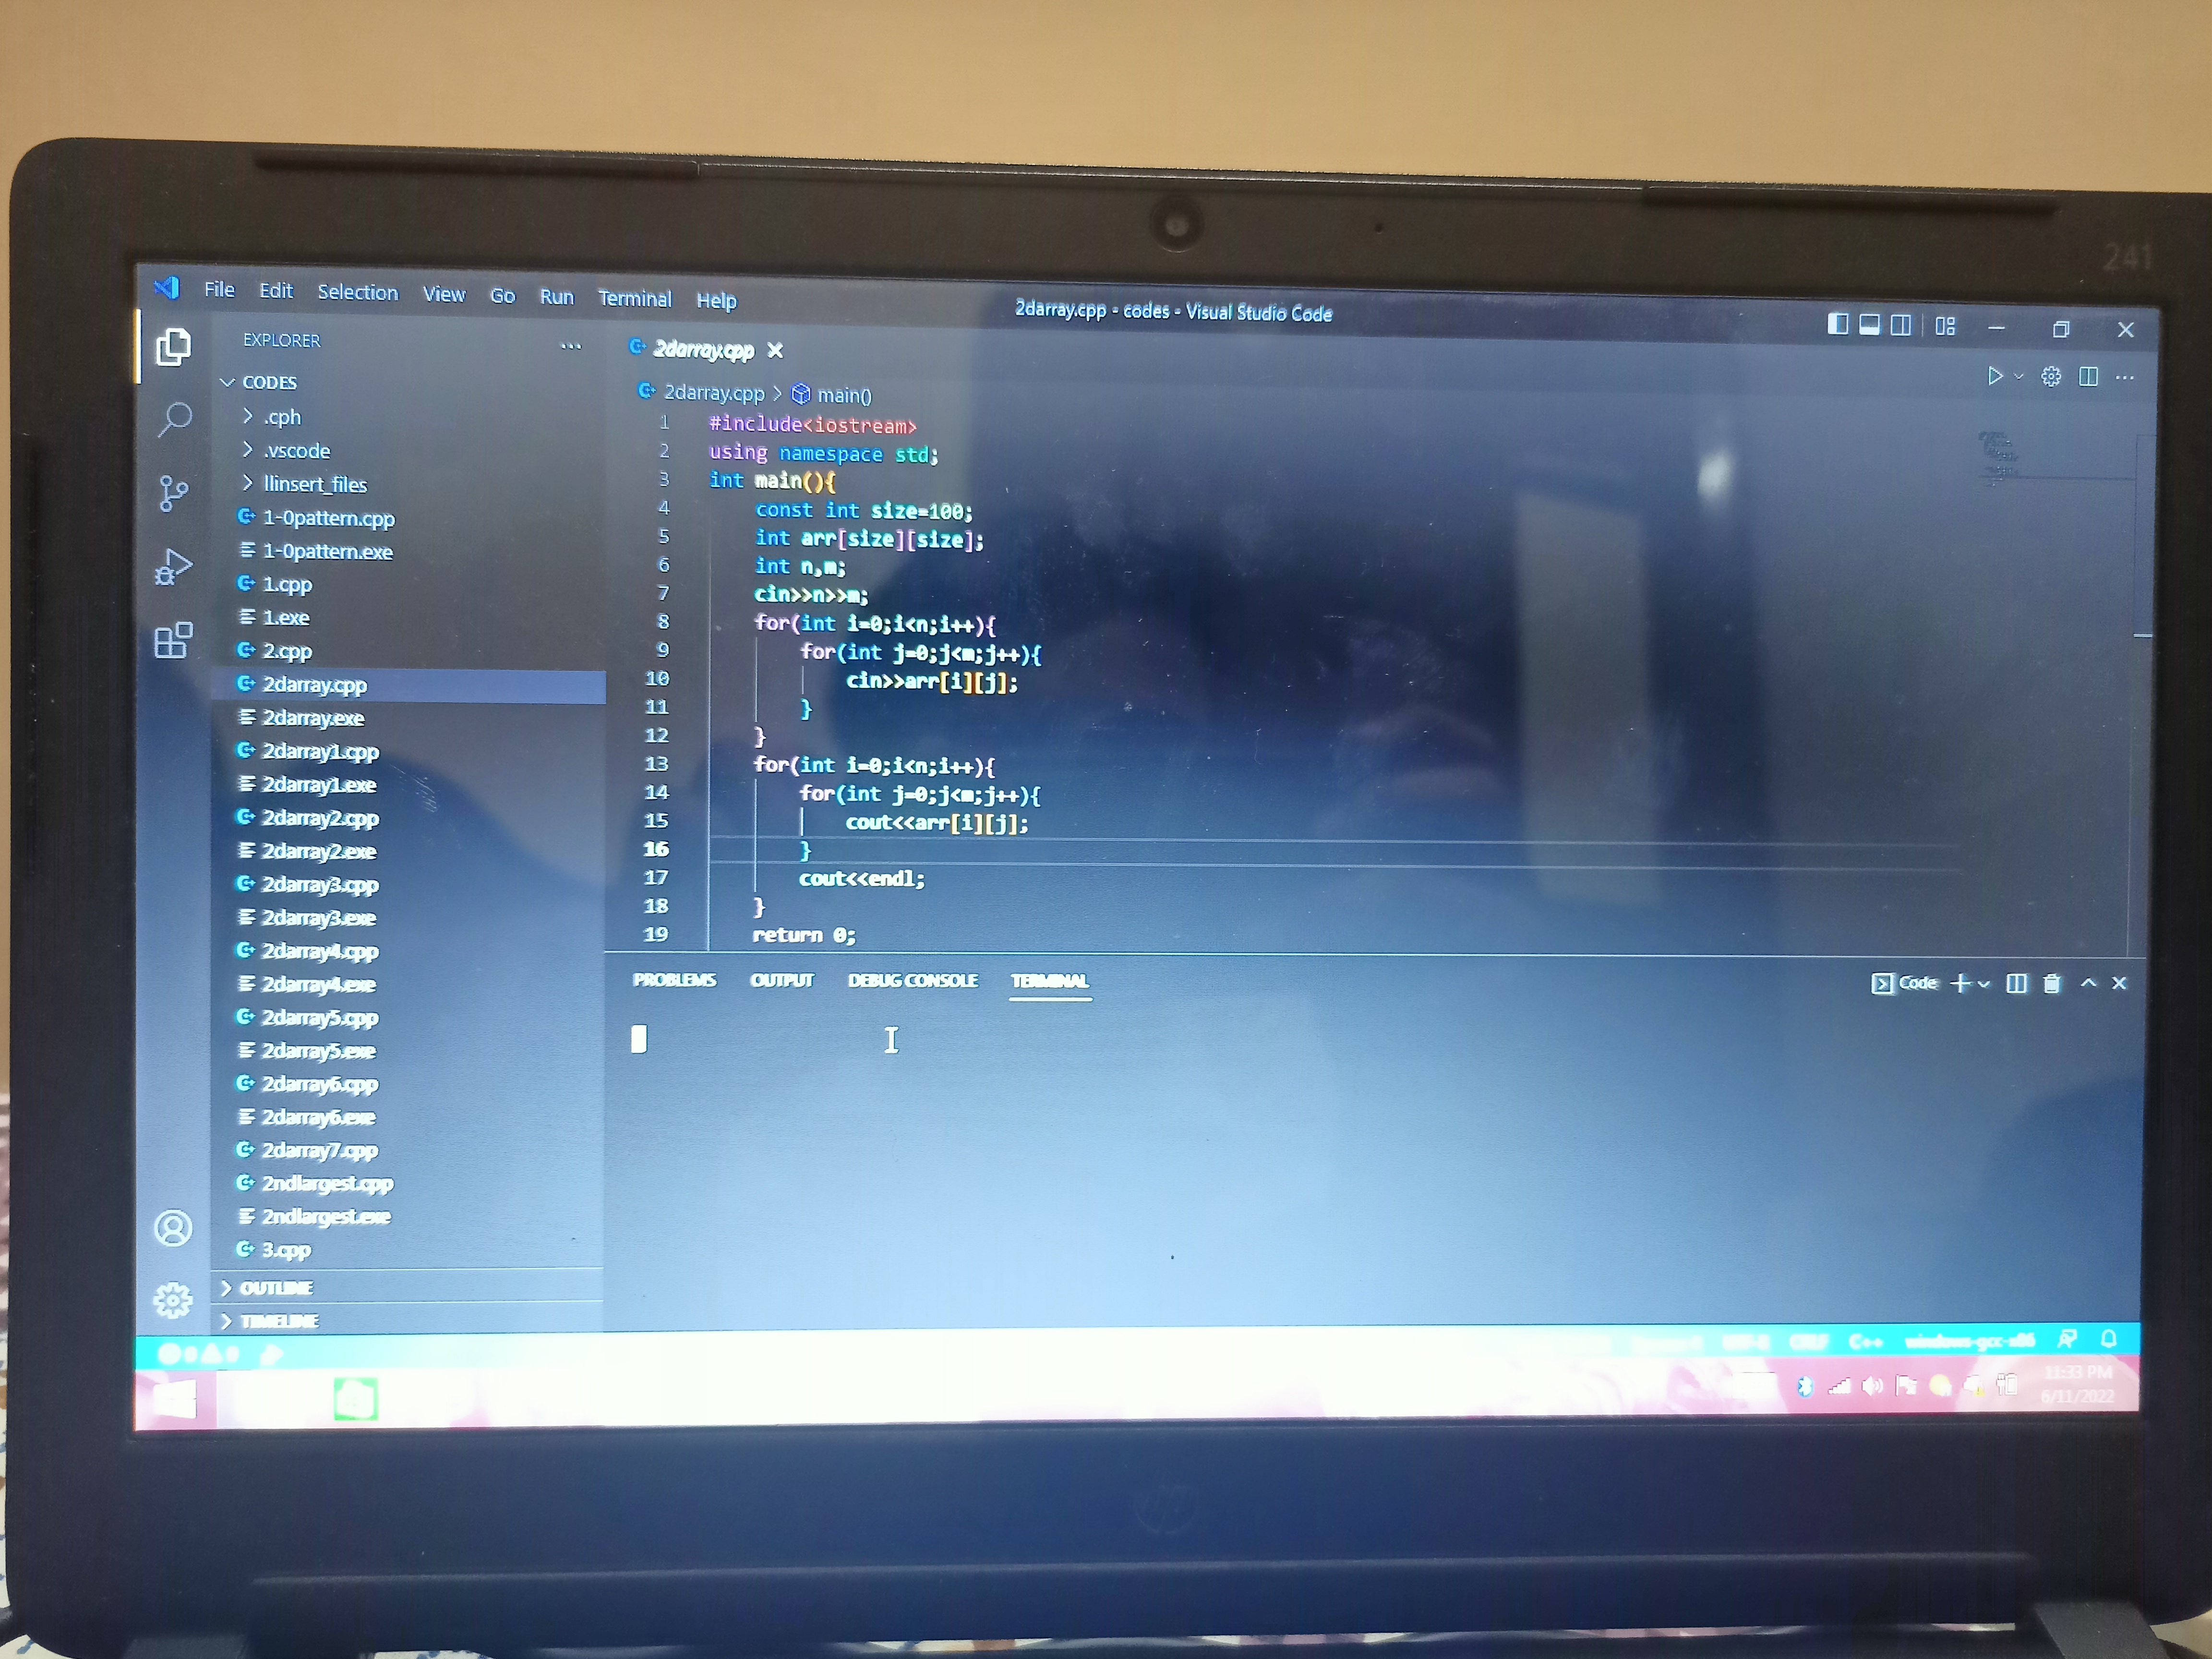Open the Edit menu

coord(276,290)
